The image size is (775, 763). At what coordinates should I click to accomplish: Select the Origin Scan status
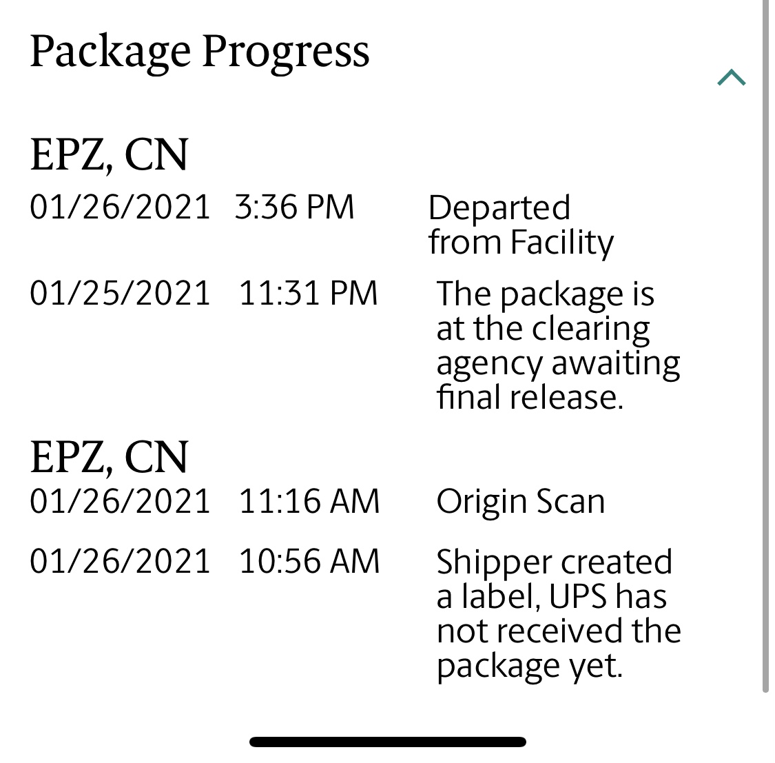point(521,502)
